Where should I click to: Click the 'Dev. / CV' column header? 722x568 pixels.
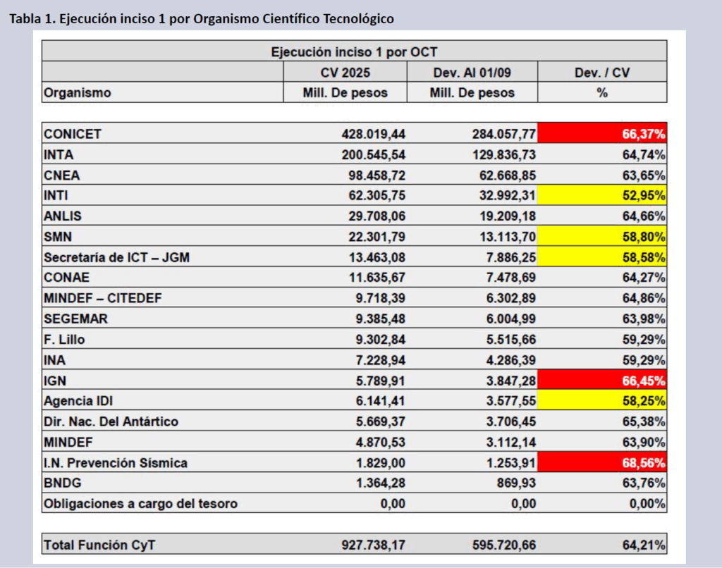tap(601, 72)
